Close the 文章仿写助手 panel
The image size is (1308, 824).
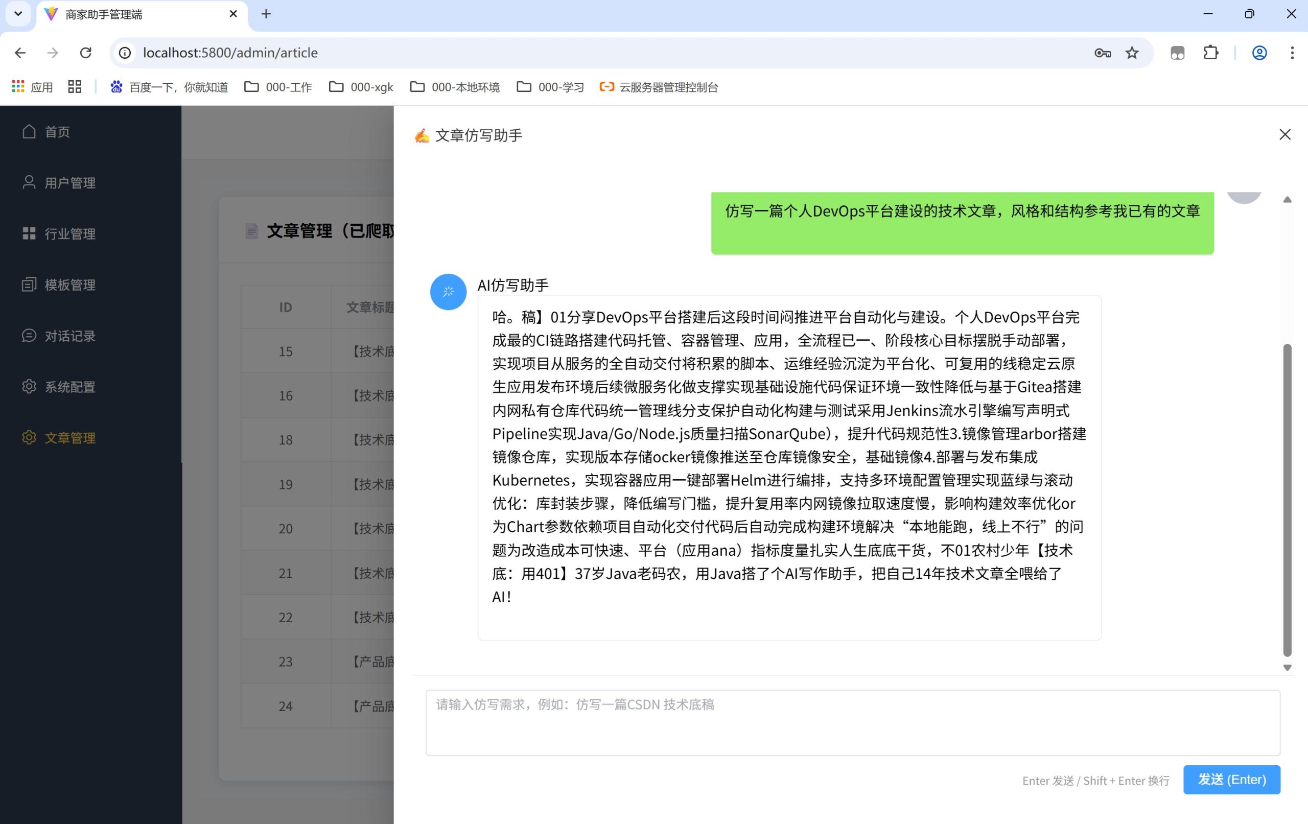(x=1284, y=134)
